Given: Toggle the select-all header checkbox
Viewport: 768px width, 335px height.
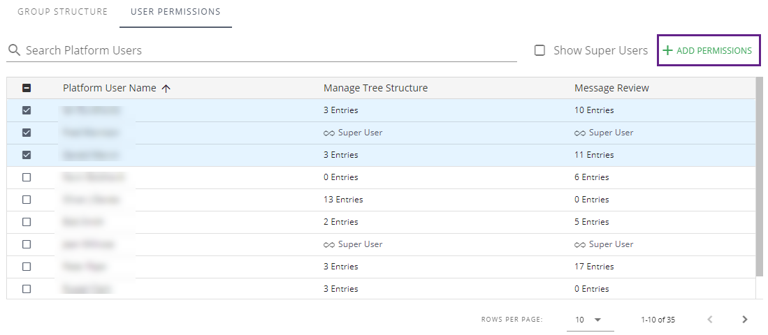Looking at the screenshot, I should pyautogui.click(x=27, y=88).
